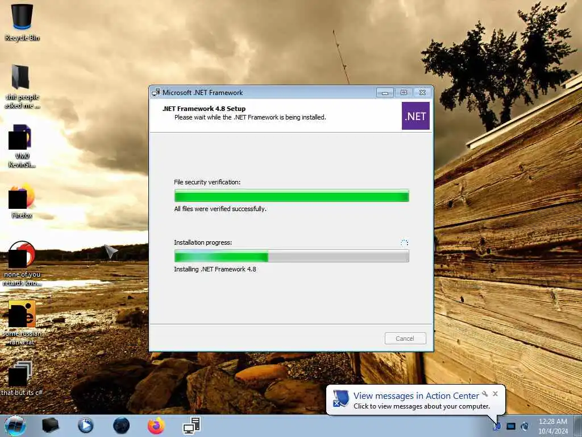Click 'All files were verified successfully.' text
The width and height of the screenshot is (582, 437).
coord(220,209)
